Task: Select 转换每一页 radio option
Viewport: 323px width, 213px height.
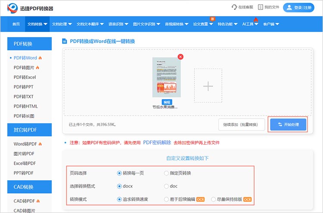Action: (x=119, y=173)
